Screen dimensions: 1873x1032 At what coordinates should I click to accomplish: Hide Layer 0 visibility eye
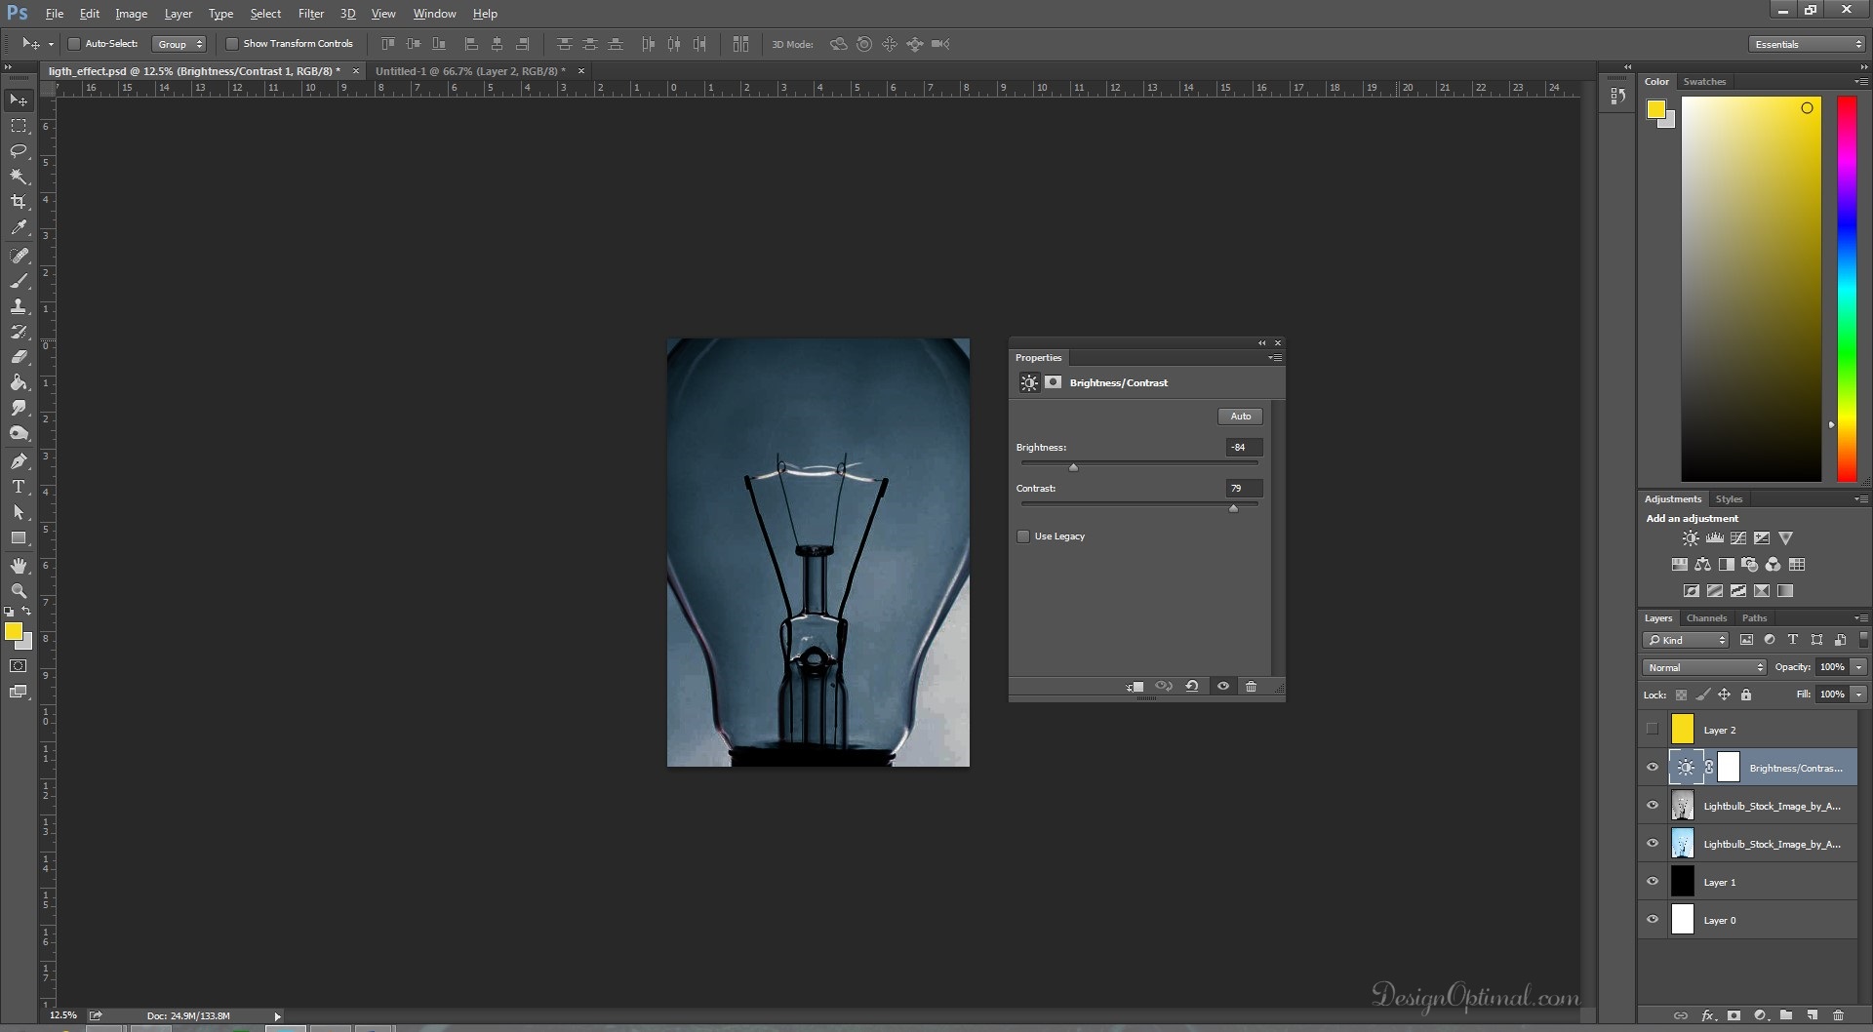(x=1652, y=920)
